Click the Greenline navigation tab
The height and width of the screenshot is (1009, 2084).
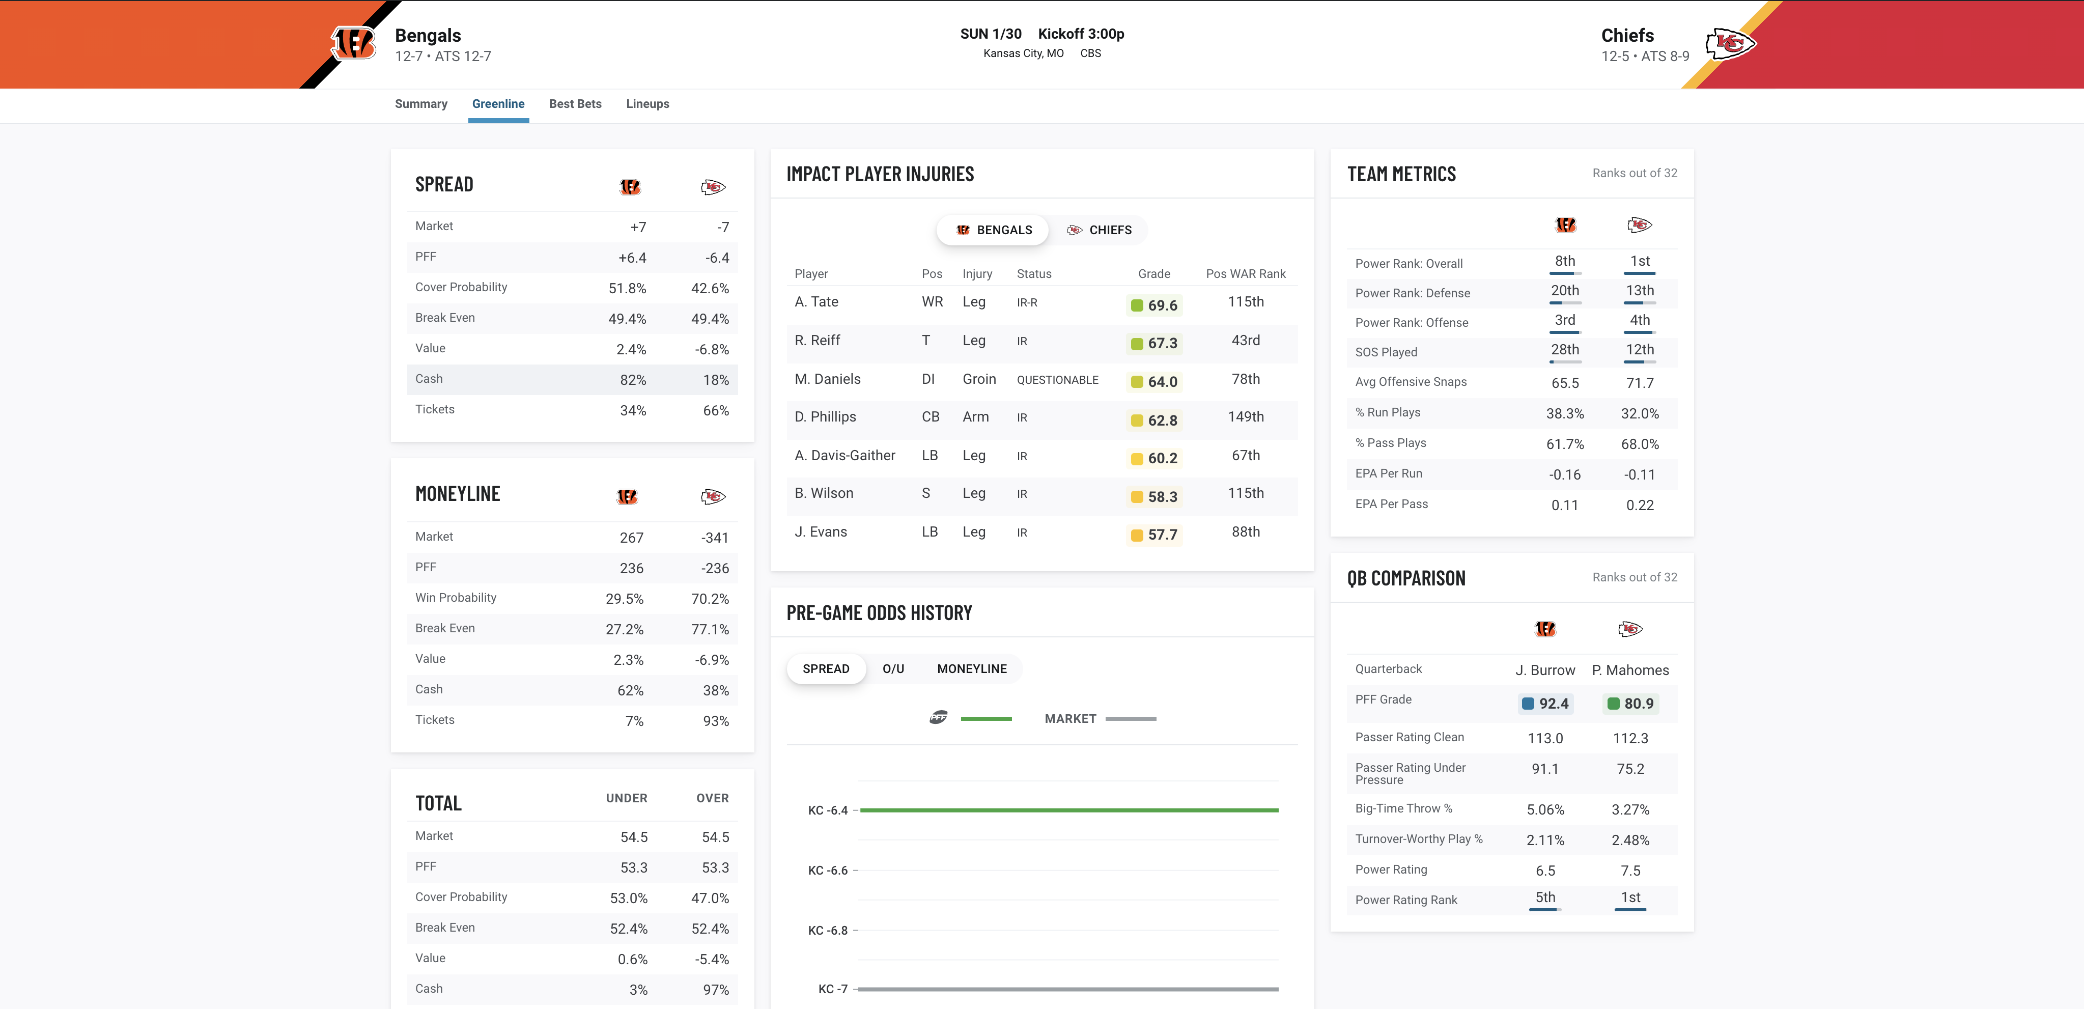tap(497, 104)
